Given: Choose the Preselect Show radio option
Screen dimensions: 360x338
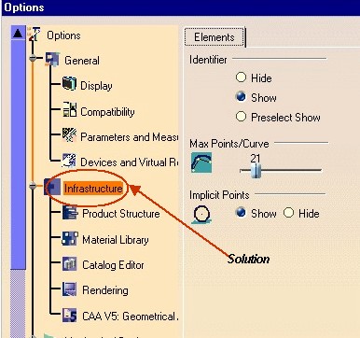Looking at the screenshot, I should 241,117.
